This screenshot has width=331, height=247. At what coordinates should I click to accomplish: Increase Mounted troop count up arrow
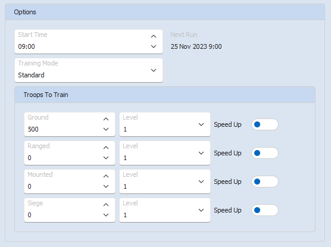[106, 176]
